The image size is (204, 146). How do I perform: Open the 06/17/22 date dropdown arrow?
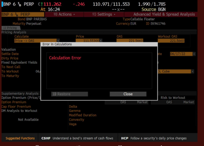[194, 54]
